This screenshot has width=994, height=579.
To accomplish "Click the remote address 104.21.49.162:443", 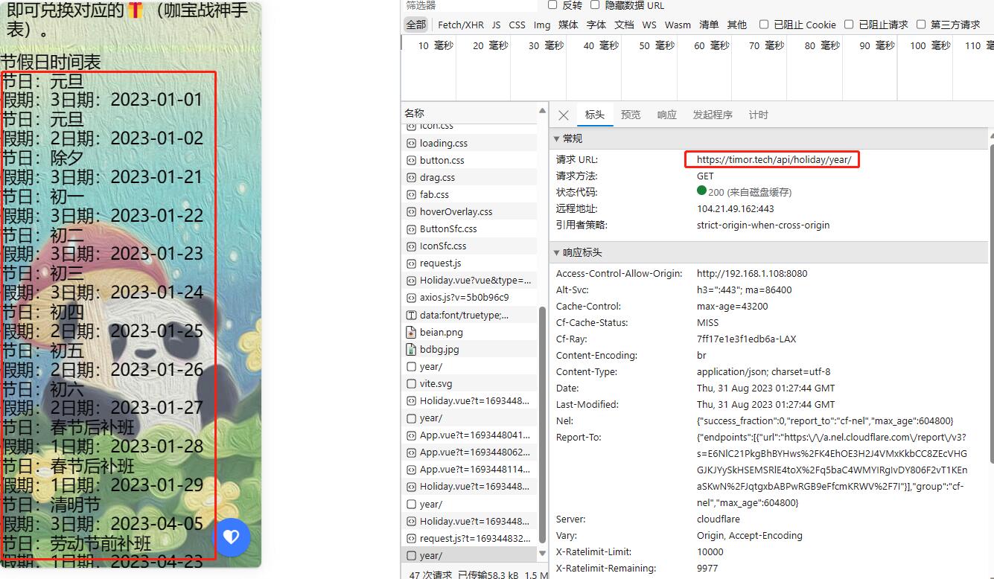I will [735, 208].
